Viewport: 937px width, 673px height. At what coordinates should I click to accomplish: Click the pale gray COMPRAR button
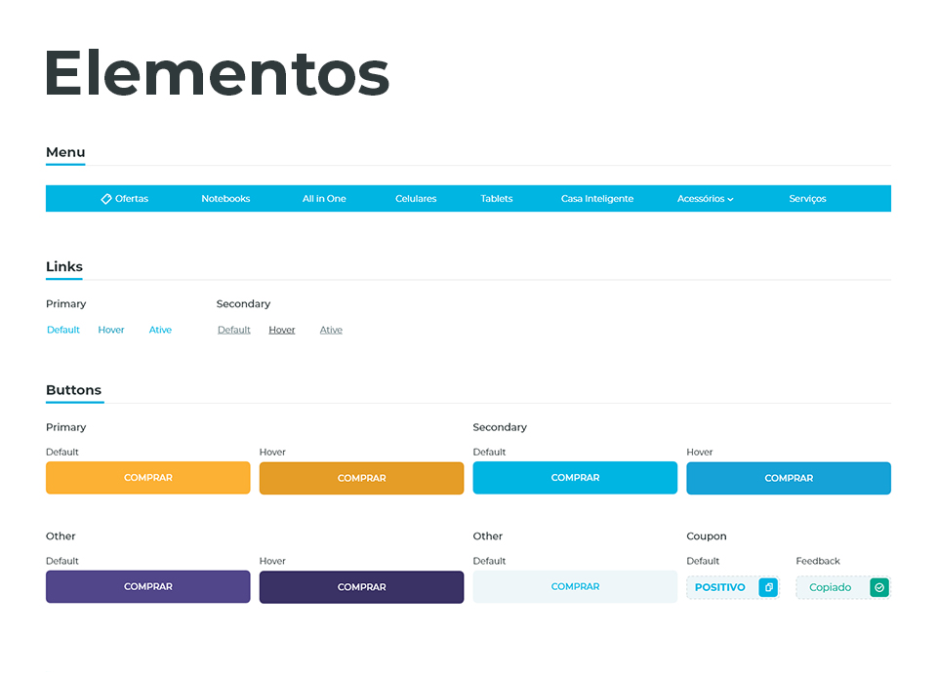click(x=576, y=586)
